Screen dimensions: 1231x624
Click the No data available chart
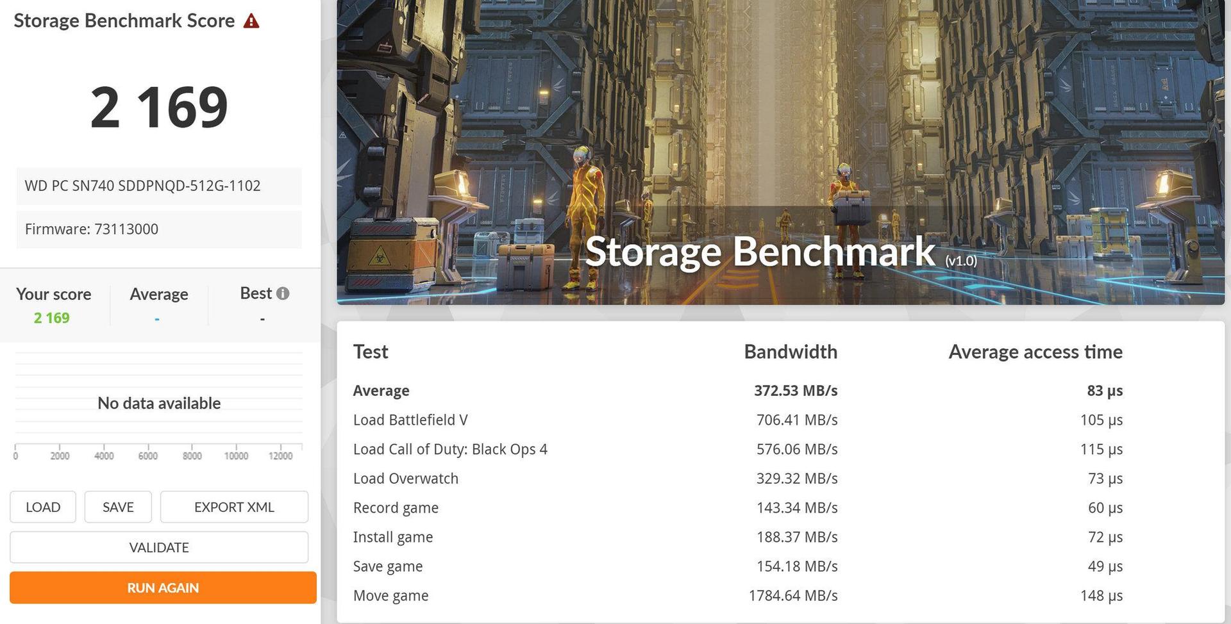click(x=159, y=403)
